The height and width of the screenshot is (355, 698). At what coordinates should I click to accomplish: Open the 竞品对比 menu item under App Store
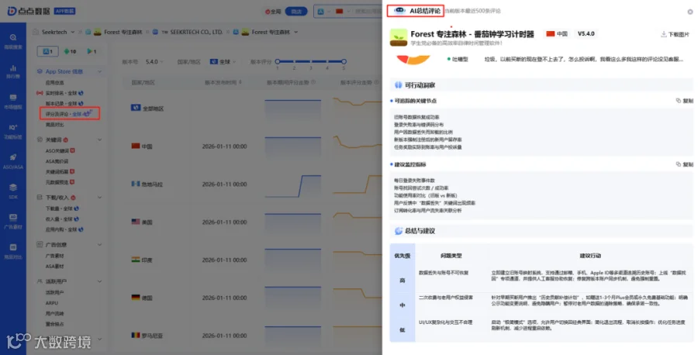pos(55,125)
